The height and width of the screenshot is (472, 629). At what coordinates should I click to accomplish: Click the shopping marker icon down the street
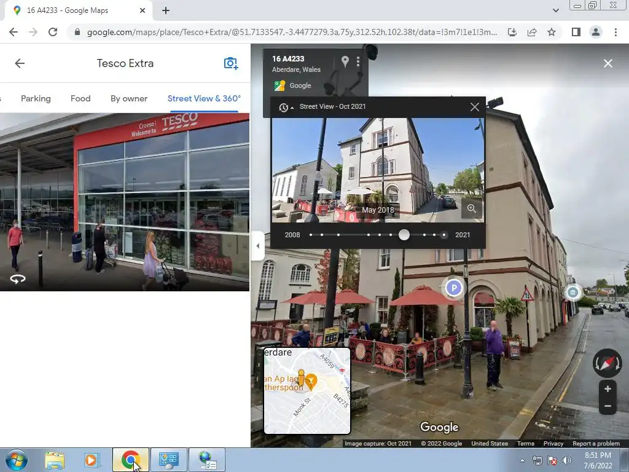coord(572,292)
